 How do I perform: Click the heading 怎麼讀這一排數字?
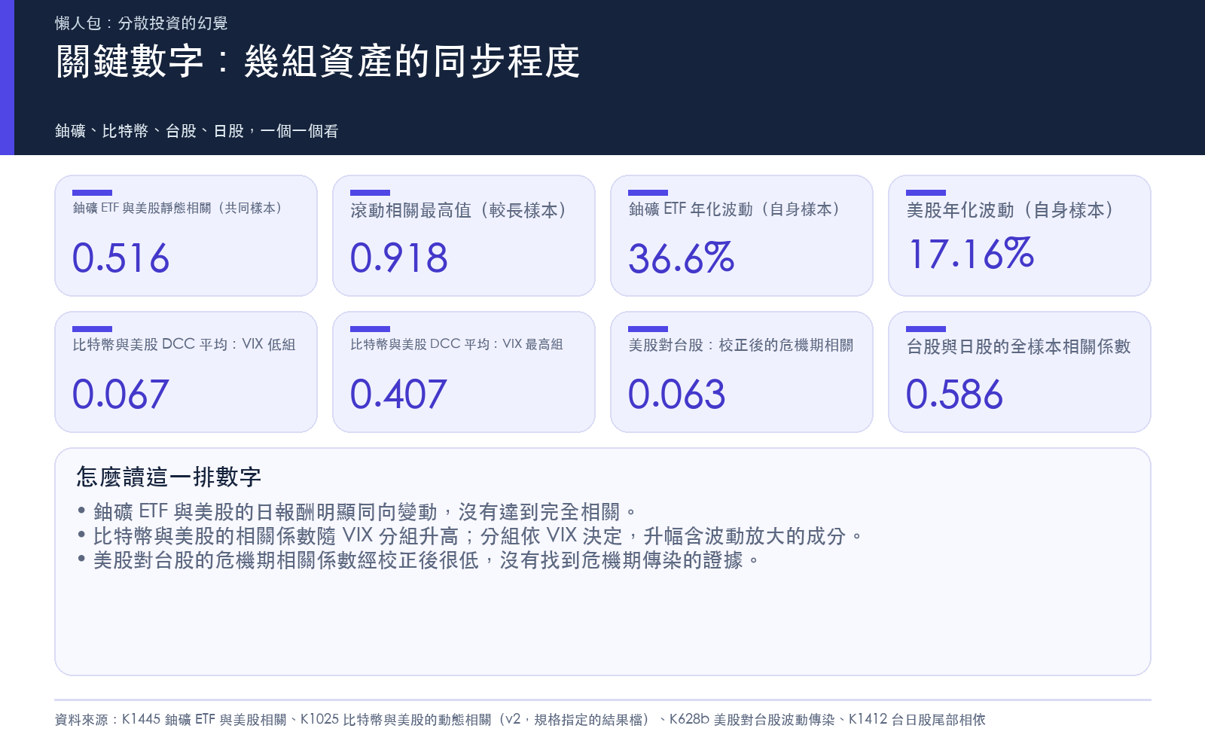click(x=169, y=477)
